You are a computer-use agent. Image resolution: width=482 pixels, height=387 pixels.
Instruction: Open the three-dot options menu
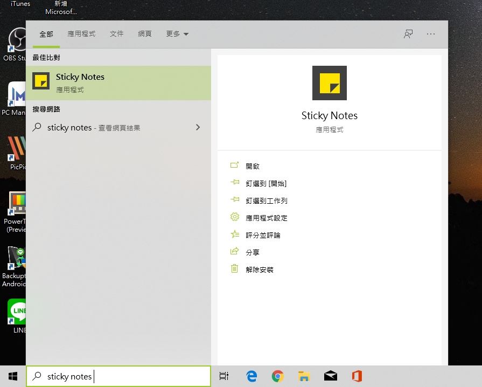point(430,34)
